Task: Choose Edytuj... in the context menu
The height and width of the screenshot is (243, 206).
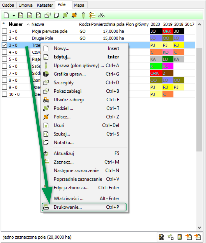Action: [85, 57]
